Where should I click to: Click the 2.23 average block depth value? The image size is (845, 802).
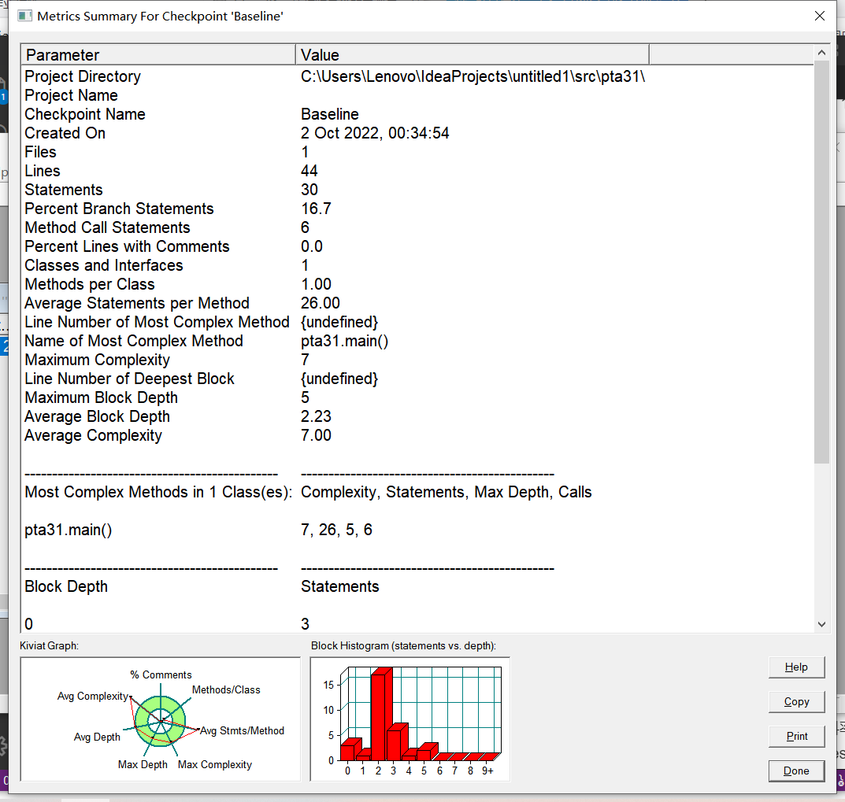pos(316,416)
